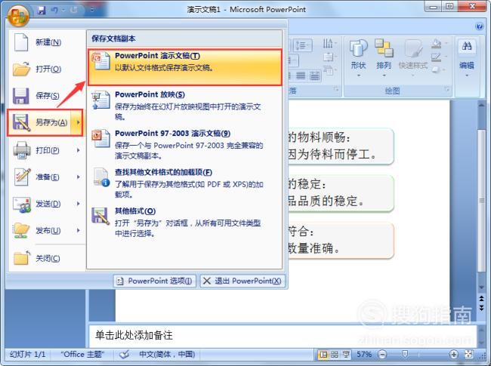Click 幻灯片 1/1 in status bar

27,355
